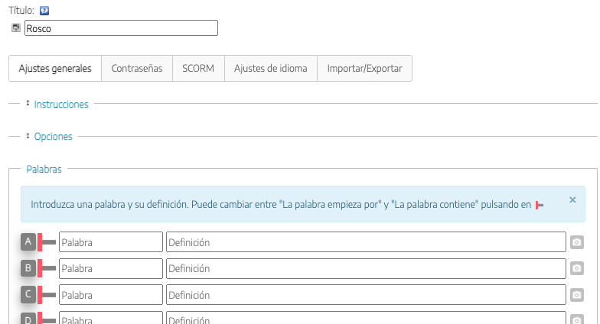This screenshot has height=324, width=600.
Task: Click the help icon next to Título
Action: (x=44, y=11)
